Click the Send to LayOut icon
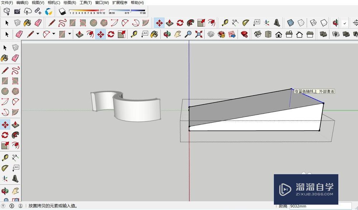Viewport: 358px width, 210px height. coord(232,34)
